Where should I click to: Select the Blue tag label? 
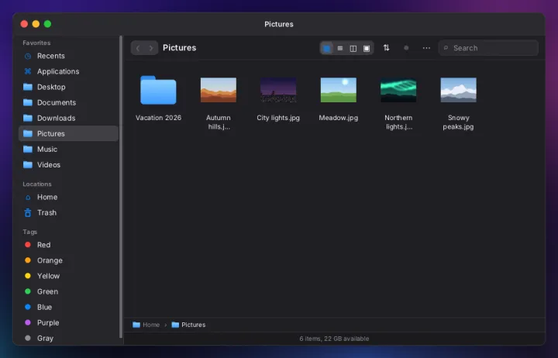tap(44, 307)
